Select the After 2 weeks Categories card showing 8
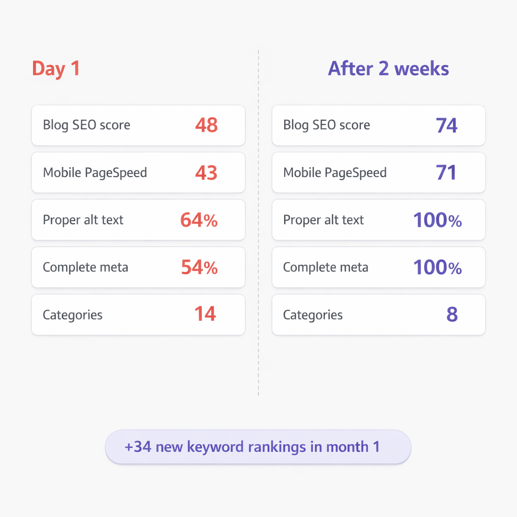Image resolution: width=517 pixels, height=517 pixels. pos(378,315)
